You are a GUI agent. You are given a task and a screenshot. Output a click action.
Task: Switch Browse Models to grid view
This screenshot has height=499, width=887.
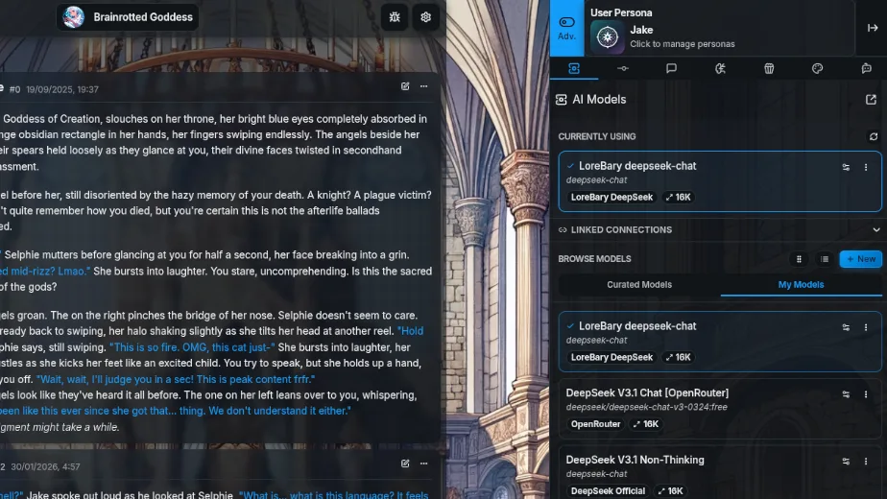click(799, 259)
